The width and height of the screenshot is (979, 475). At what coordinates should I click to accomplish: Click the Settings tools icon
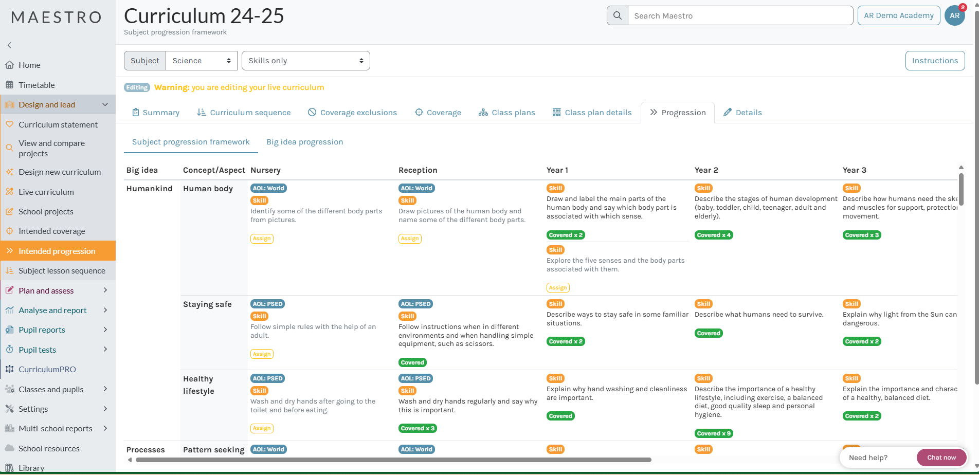click(9, 409)
